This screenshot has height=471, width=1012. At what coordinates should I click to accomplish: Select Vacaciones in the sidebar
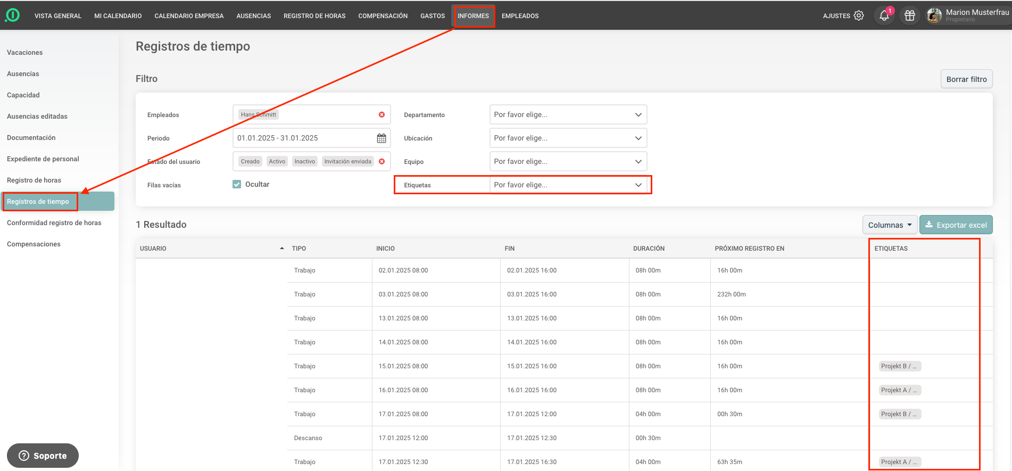[25, 53]
